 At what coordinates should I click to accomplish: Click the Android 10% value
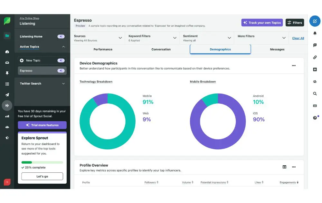click(x=258, y=102)
